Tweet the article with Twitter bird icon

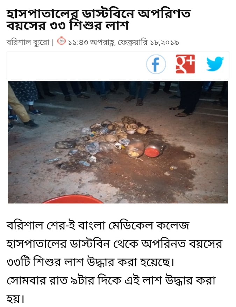(215, 64)
